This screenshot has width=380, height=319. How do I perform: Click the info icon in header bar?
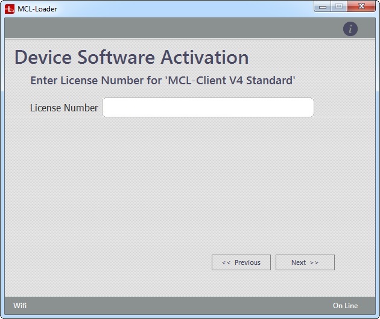coord(350,28)
